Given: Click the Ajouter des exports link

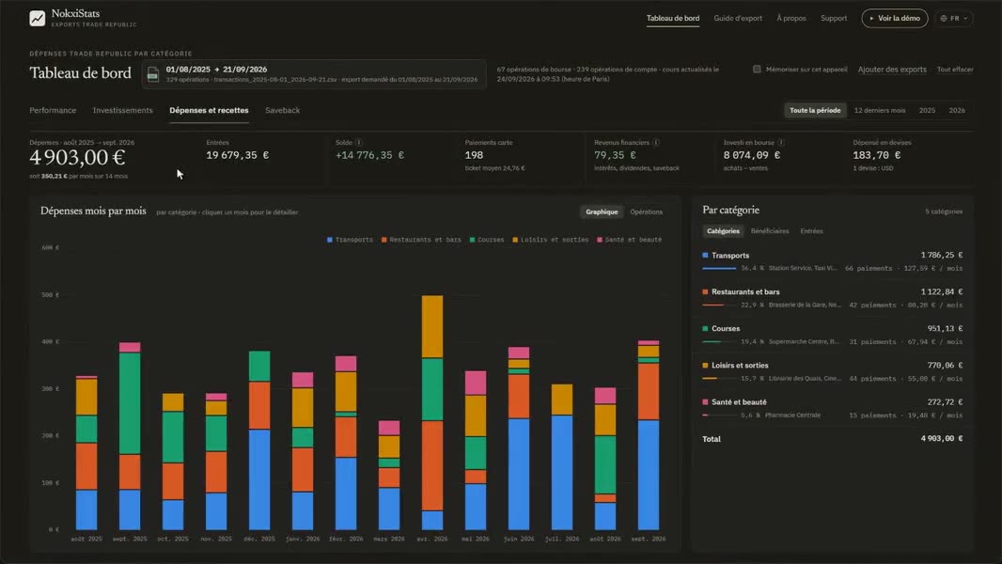Looking at the screenshot, I should point(891,69).
